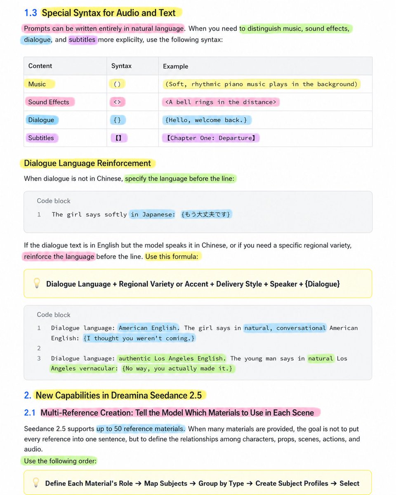Viewport: 396px width, 495px height.
Task: Click 'Prompts can be written entirely in natural language'
Action: 104,28
